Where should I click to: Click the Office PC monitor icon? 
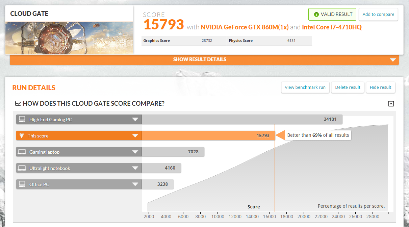click(22, 184)
